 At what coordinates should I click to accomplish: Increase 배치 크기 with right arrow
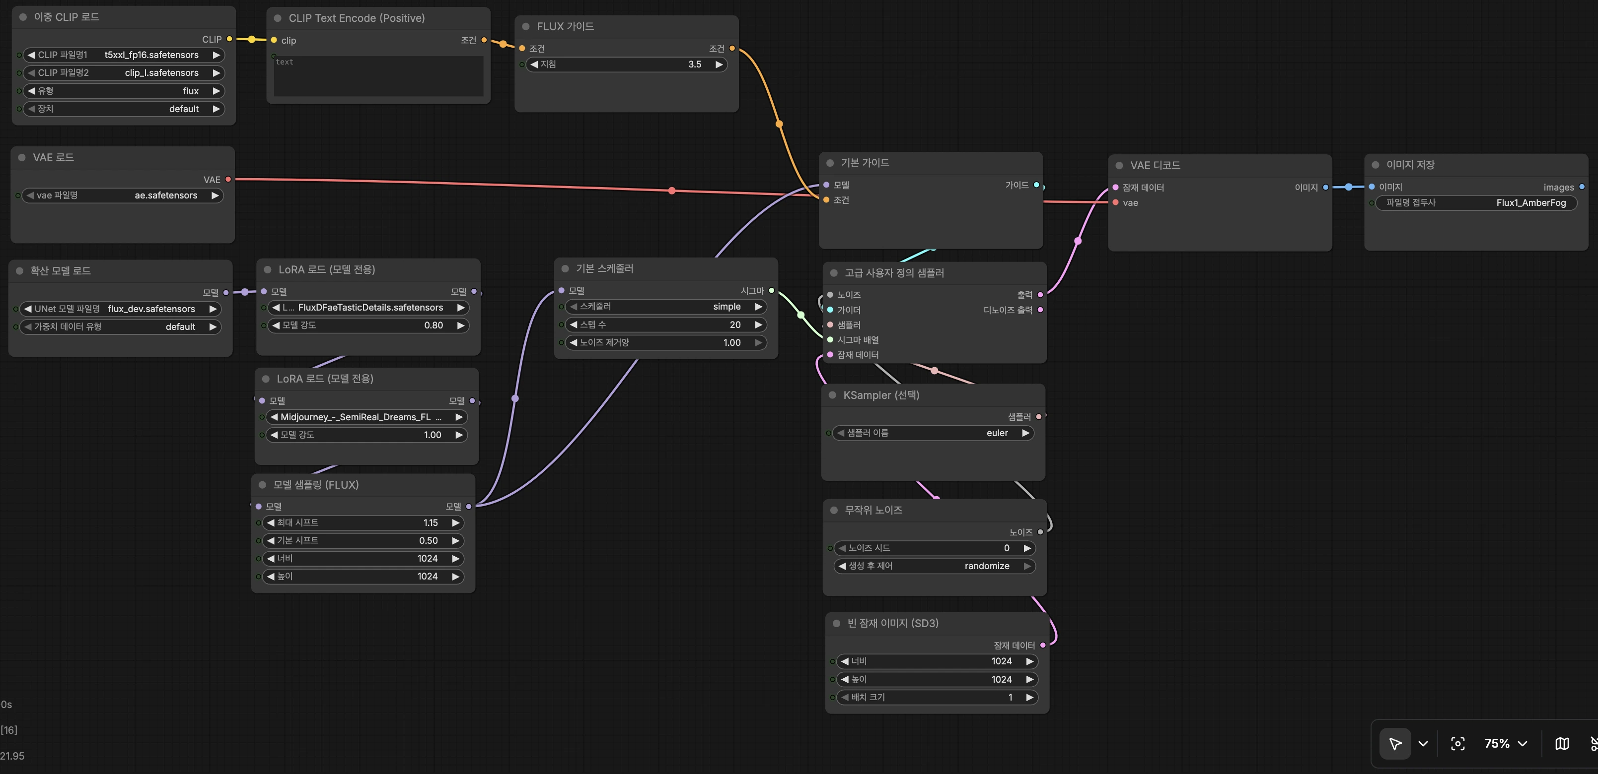click(x=1029, y=697)
